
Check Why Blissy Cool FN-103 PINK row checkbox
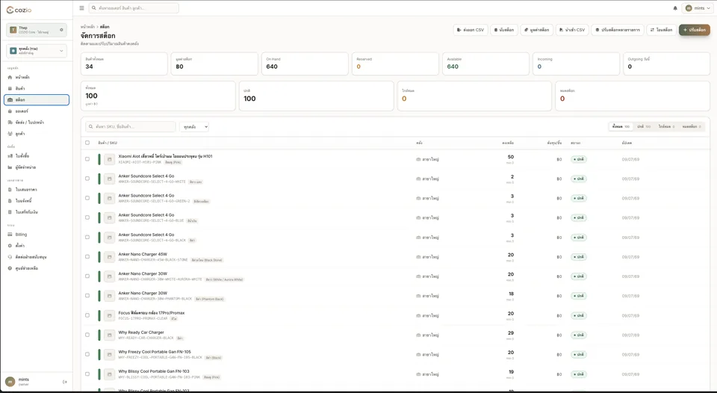[x=87, y=374]
